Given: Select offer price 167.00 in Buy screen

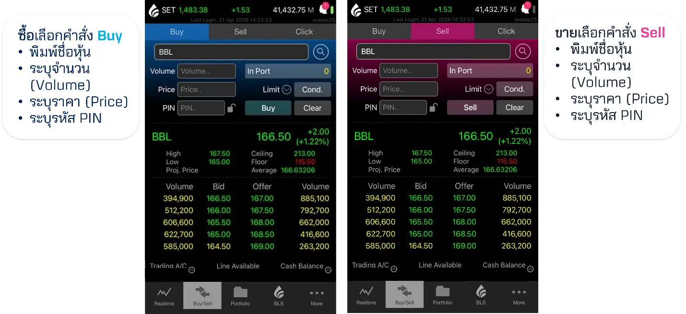Looking at the screenshot, I should pos(262,198).
